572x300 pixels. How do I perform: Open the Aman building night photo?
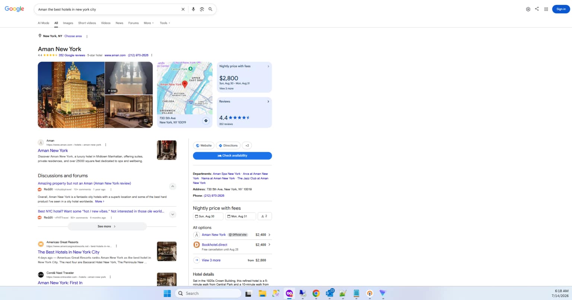71,95
